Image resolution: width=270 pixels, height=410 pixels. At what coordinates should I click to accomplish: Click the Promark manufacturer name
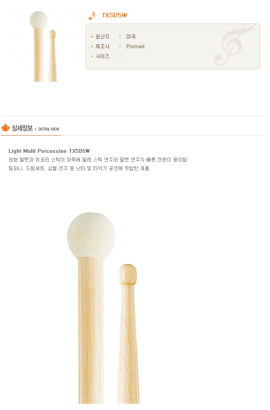click(x=135, y=47)
